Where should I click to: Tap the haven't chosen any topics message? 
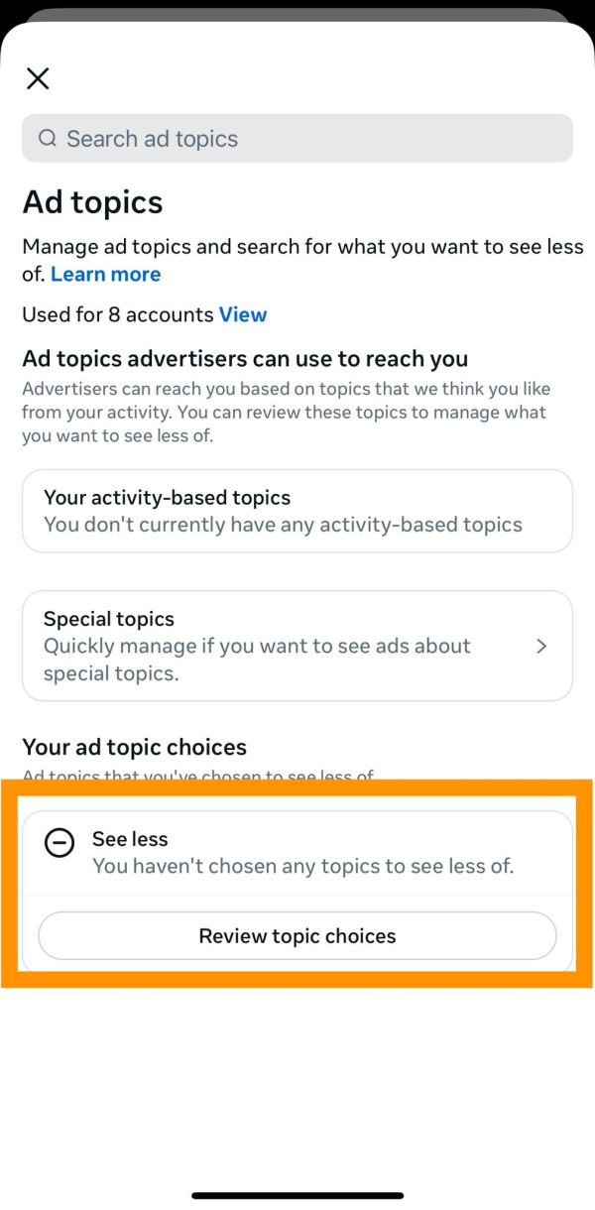click(303, 866)
